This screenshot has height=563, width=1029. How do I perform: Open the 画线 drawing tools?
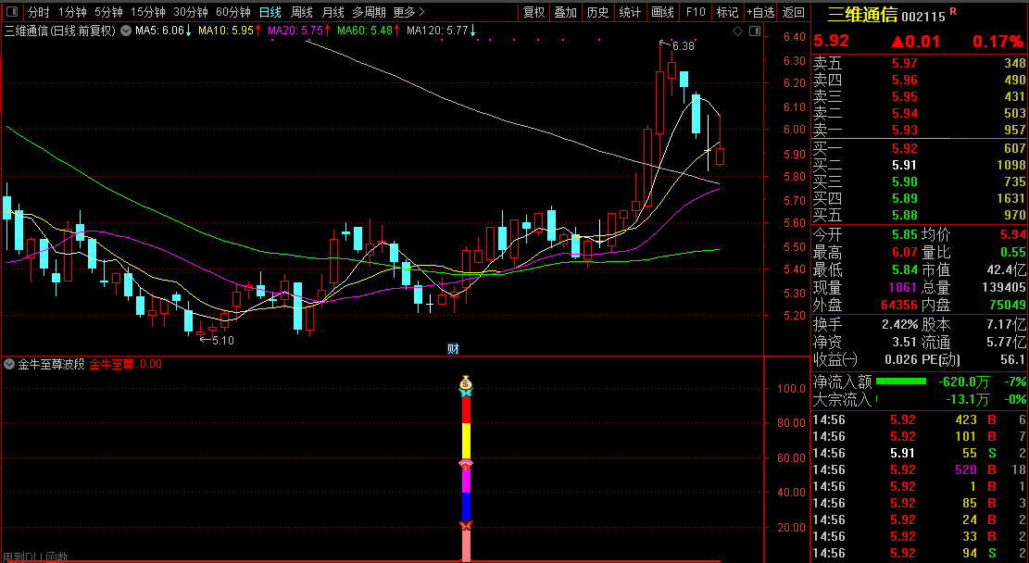pos(663,12)
